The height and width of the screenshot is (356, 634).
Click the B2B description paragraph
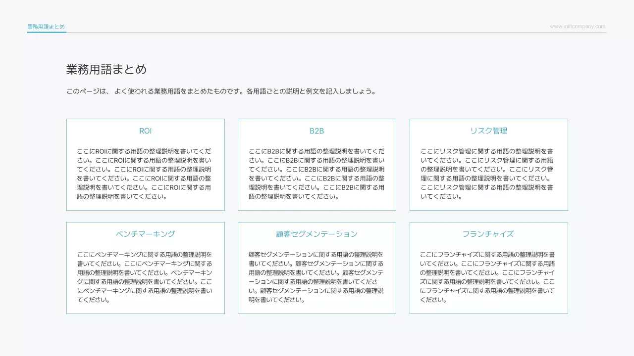[x=317, y=174]
